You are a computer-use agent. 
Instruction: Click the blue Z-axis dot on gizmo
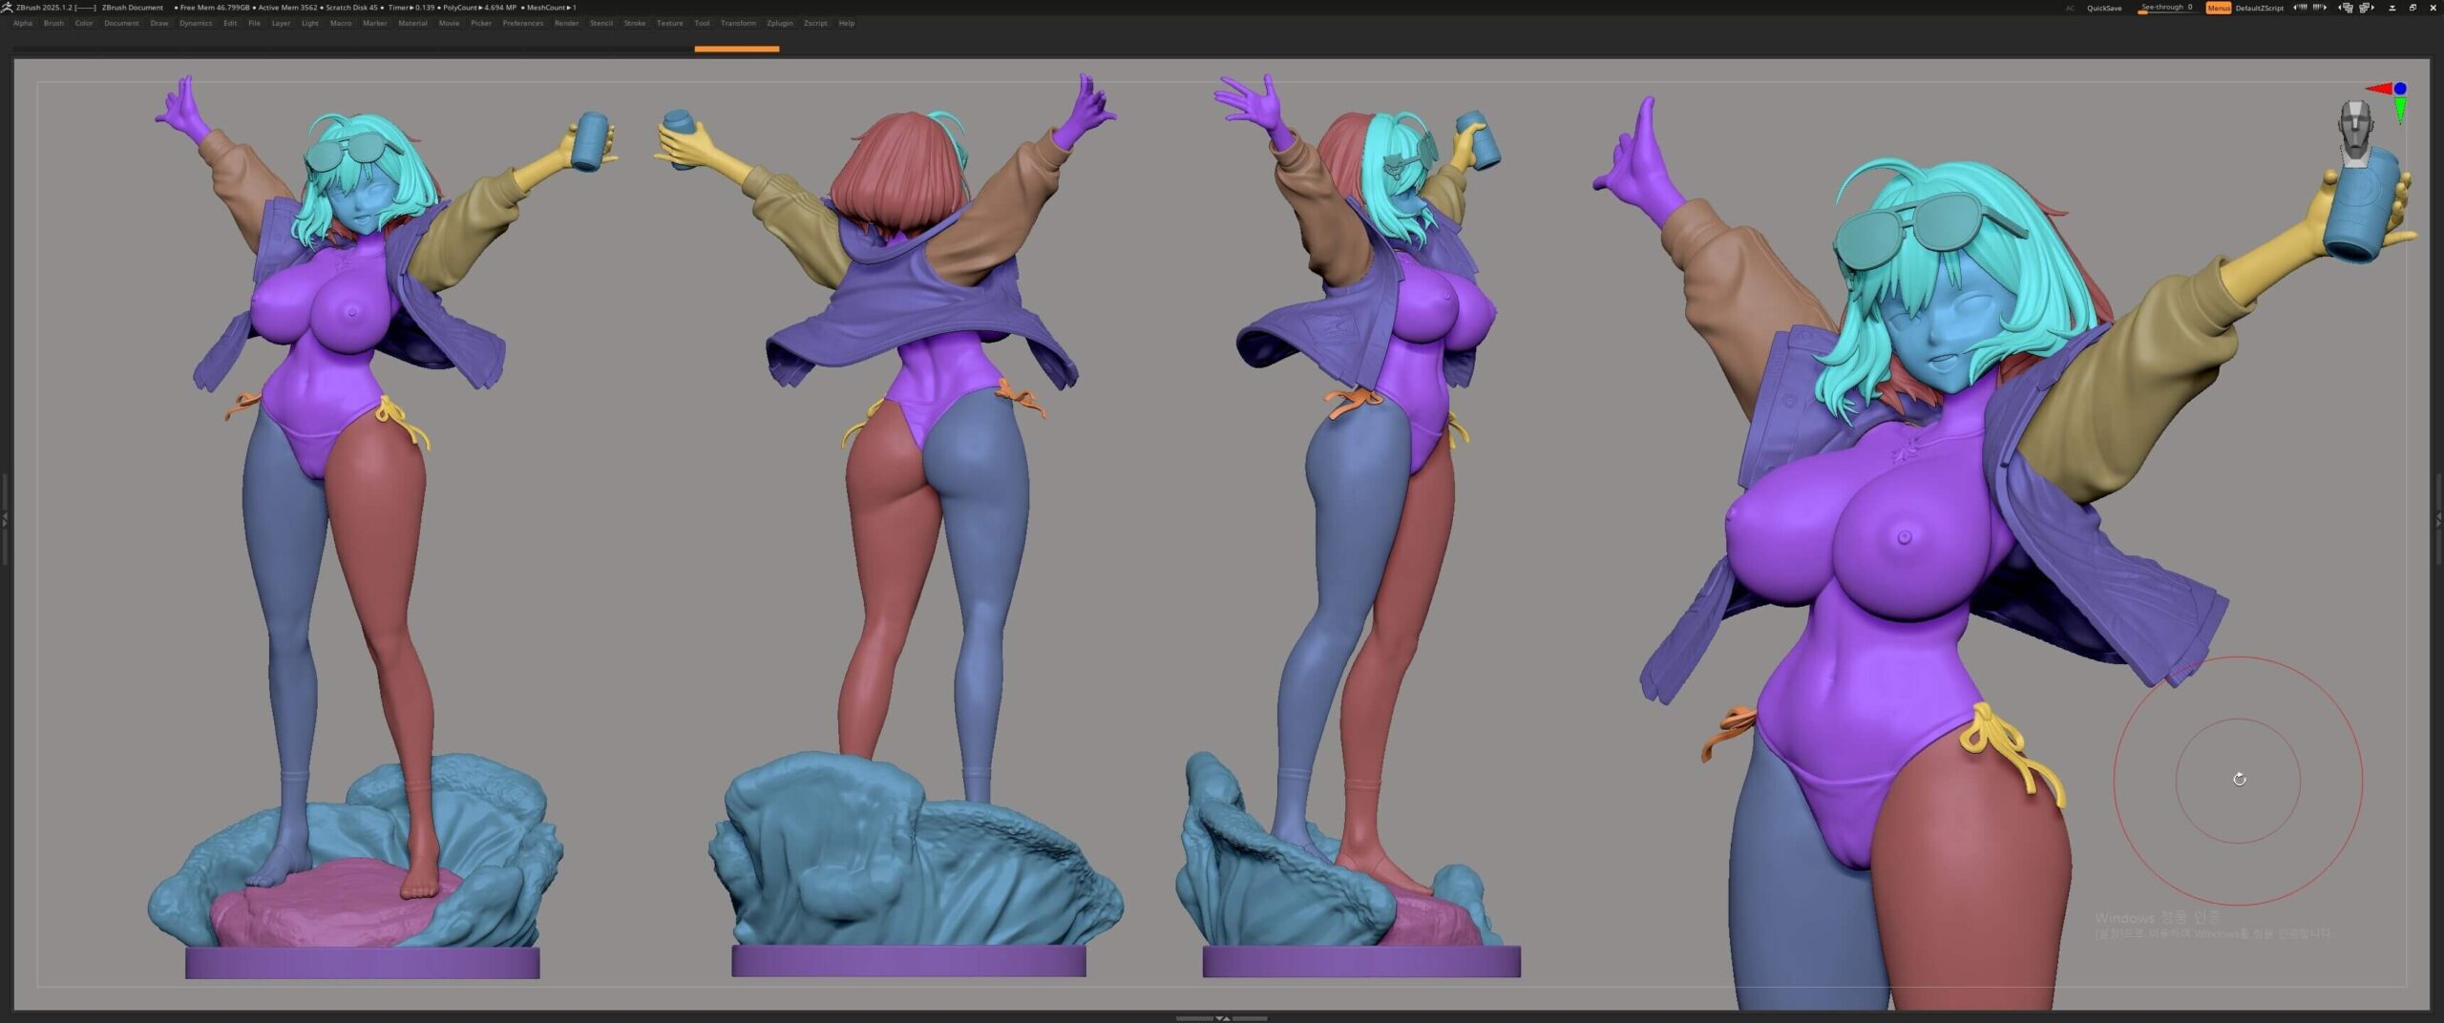[2400, 89]
